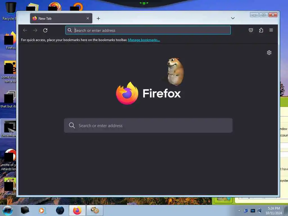Screen dimensions: 288x216
Task: Select the Firefox desktop shortcut
Action: tap(10, 40)
